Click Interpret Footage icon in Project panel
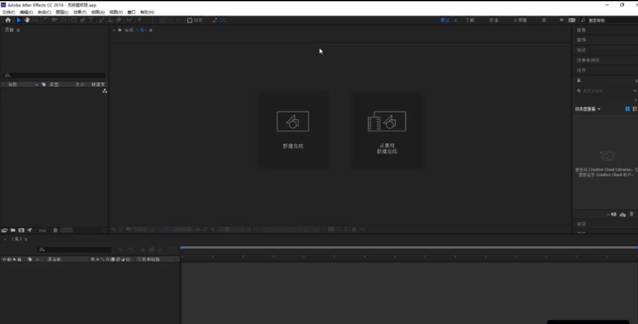This screenshot has height=324, width=638. click(4, 230)
